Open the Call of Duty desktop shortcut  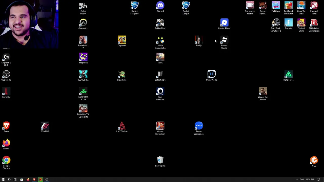point(83,8)
